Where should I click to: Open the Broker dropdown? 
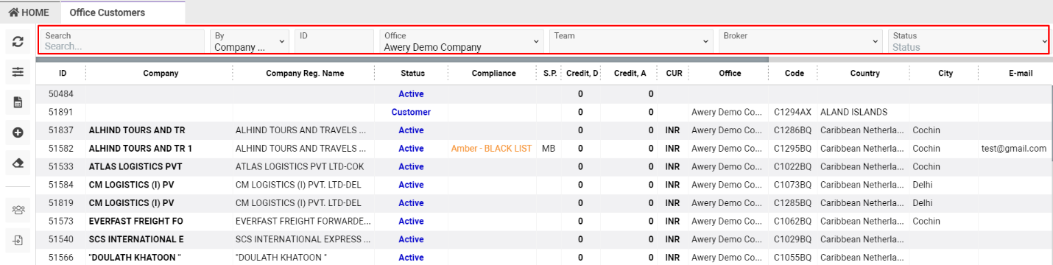point(801,41)
